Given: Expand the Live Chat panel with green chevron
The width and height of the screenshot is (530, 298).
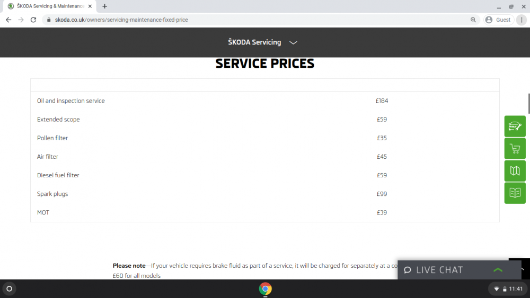Looking at the screenshot, I should click(498, 270).
